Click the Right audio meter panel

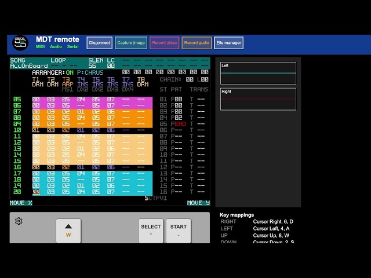(258, 99)
